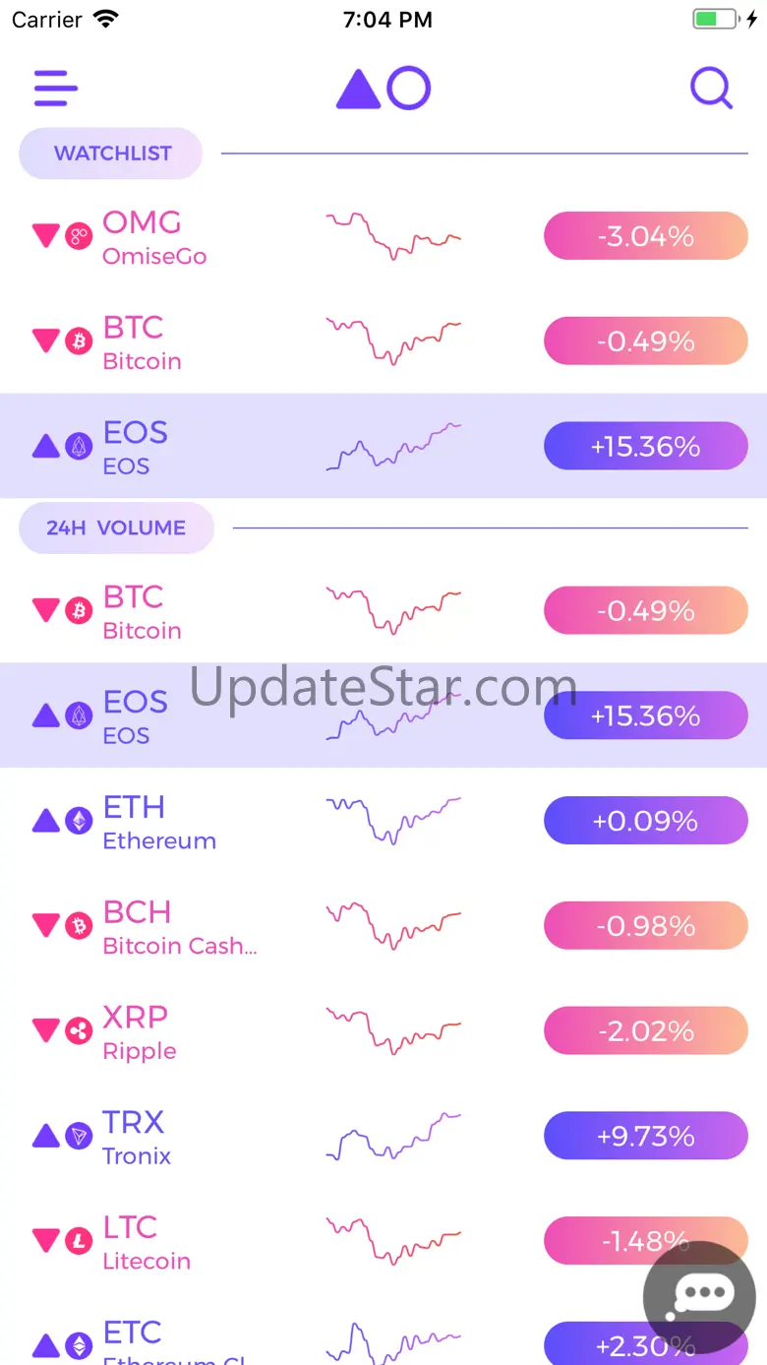Tap OmiseGo -3.04% change button

coord(645,236)
